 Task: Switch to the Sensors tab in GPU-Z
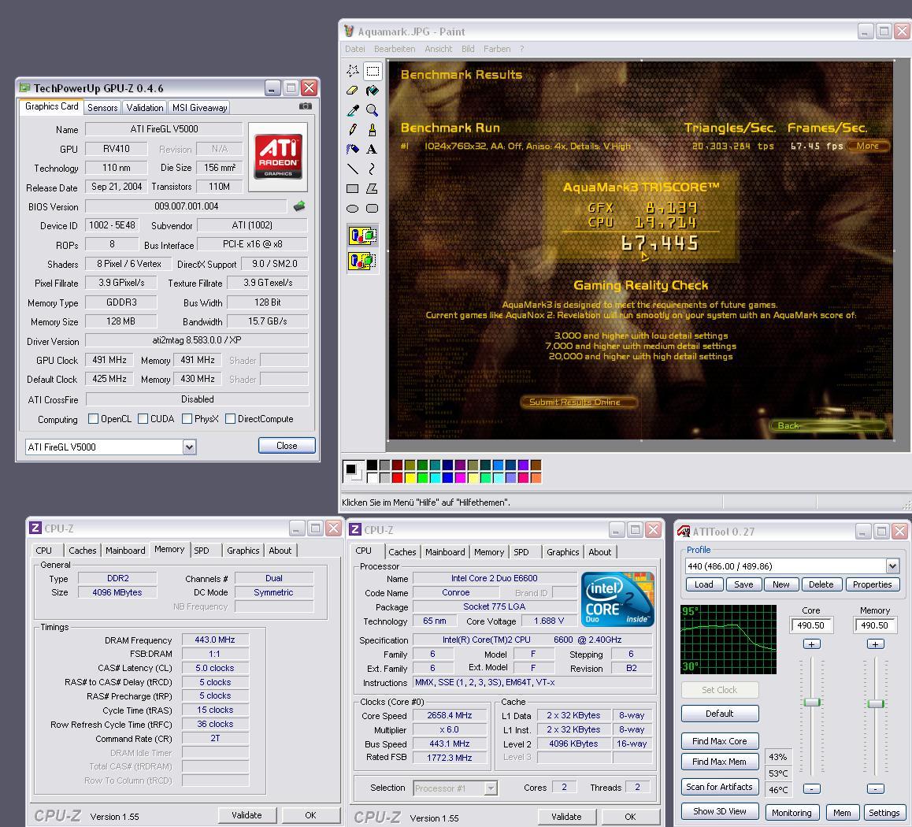102,108
